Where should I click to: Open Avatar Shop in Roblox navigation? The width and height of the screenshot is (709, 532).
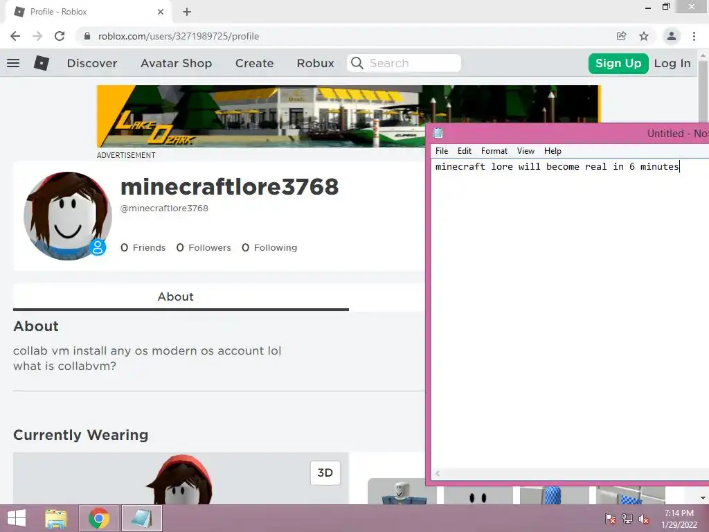[177, 63]
